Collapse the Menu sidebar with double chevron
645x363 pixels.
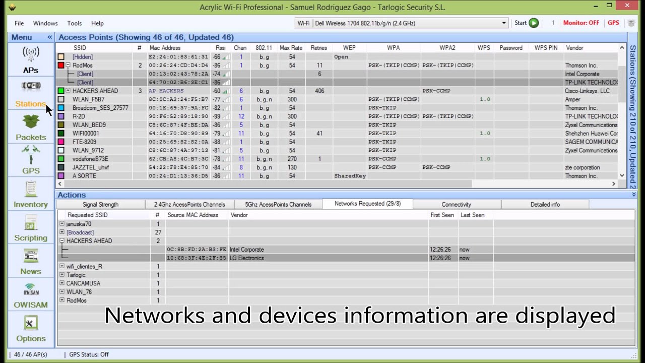click(x=49, y=37)
